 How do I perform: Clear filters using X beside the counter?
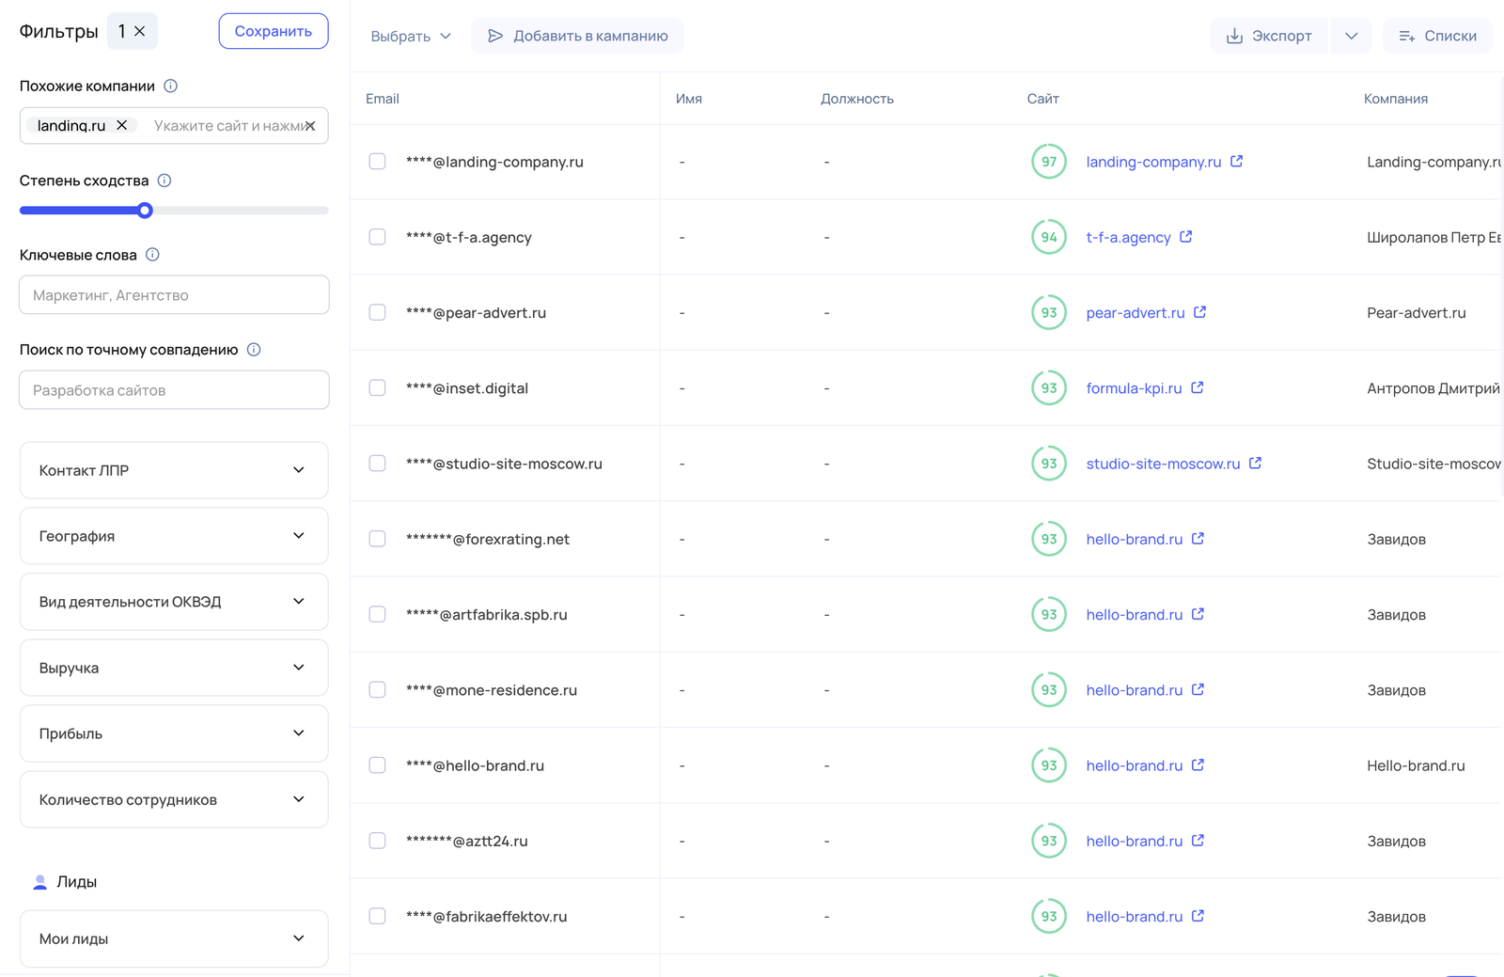(139, 31)
